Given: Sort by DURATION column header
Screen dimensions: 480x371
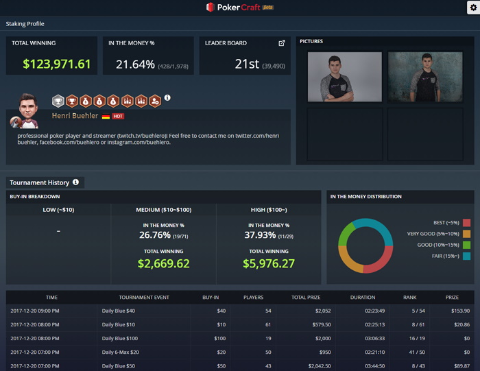Looking at the screenshot, I should click(x=363, y=297).
